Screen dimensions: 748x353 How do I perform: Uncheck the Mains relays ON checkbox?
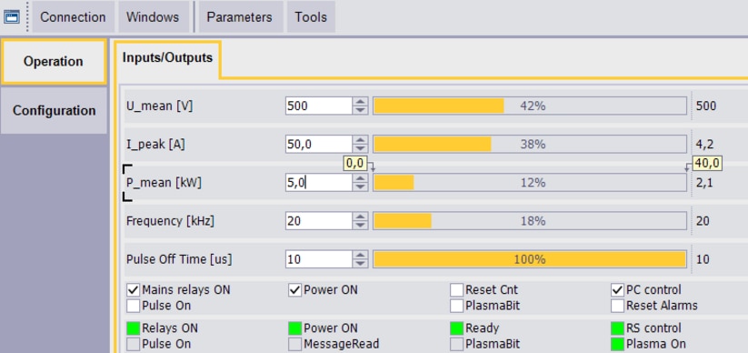(x=133, y=290)
